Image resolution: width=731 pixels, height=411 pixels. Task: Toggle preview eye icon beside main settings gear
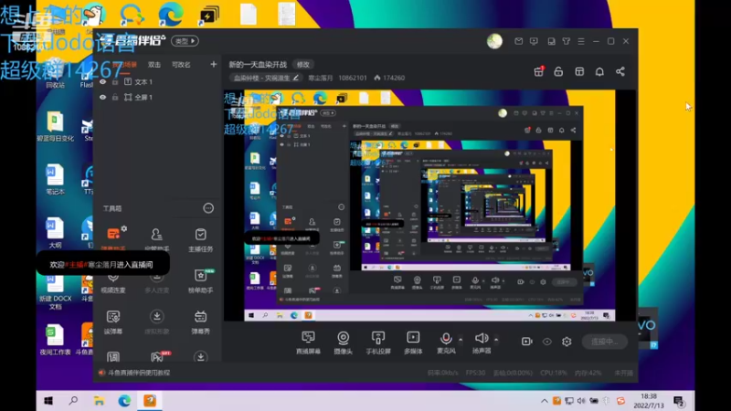click(546, 342)
